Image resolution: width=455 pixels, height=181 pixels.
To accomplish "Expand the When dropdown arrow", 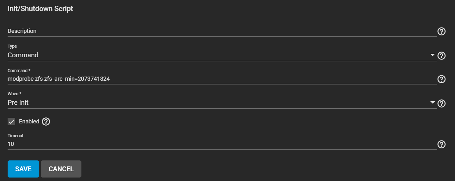I will [433, 103].
